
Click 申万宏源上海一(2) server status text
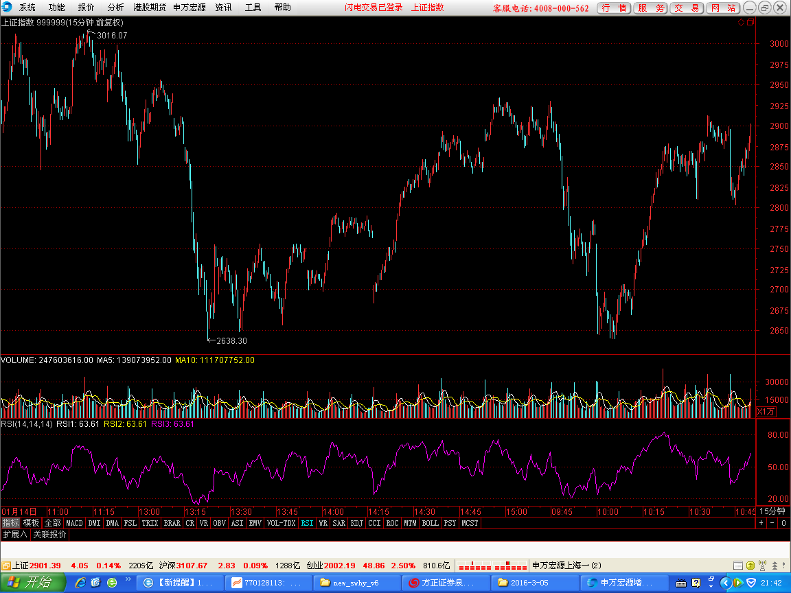point(566,566)
